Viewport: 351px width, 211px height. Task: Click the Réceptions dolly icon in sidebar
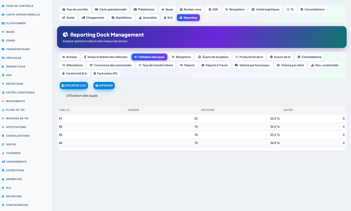(x=3, y=84)
